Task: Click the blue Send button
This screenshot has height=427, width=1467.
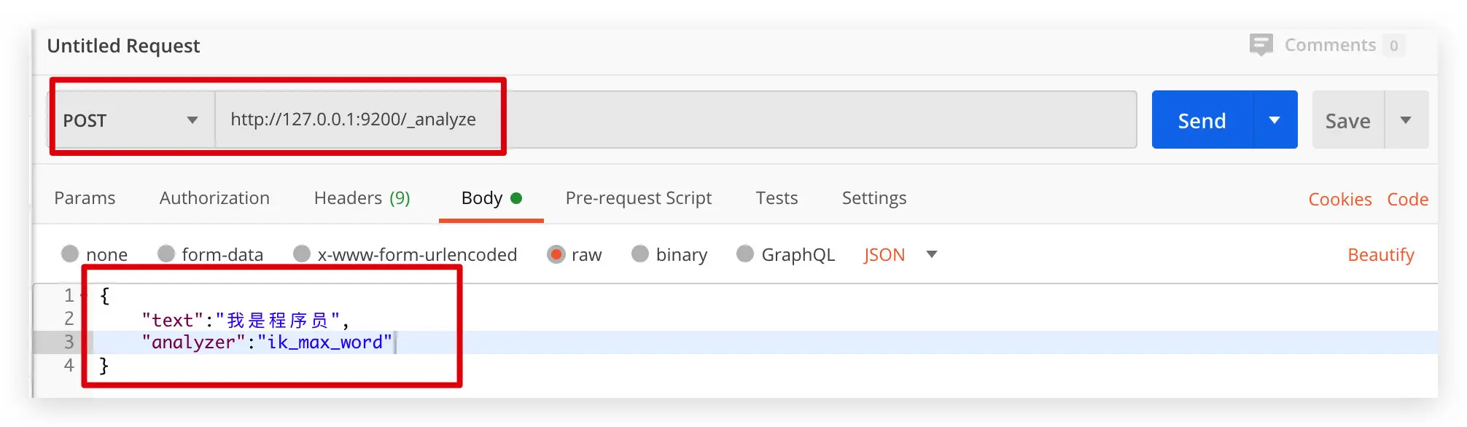Action: (x=1202, y=120)
